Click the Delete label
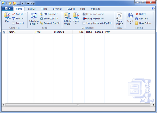157x113 pixels. (142, 14)
